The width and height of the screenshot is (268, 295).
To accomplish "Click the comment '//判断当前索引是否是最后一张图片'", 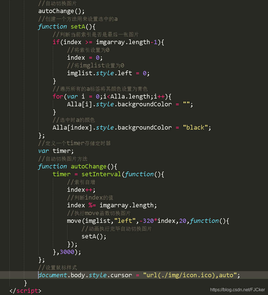I will pos(96,34).
